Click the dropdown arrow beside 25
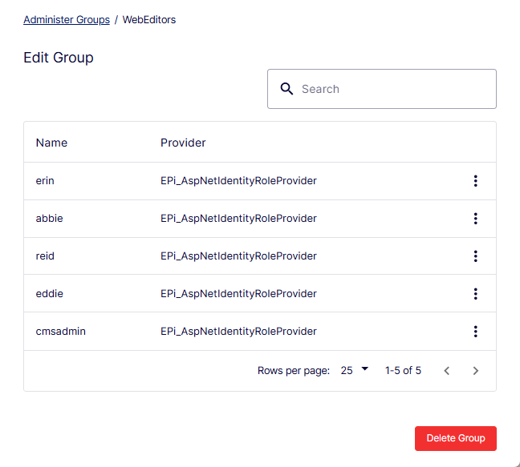 [365, 368]
